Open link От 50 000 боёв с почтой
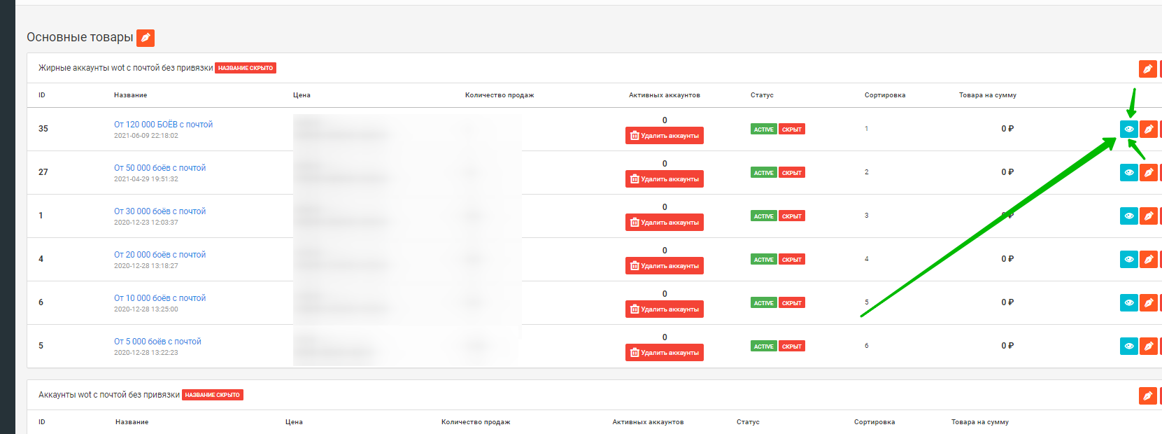Screen dimensions: 1162x434 pos(160,168)
